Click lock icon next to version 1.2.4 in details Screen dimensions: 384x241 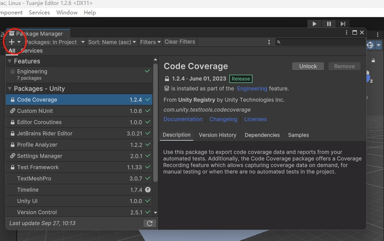167,79
